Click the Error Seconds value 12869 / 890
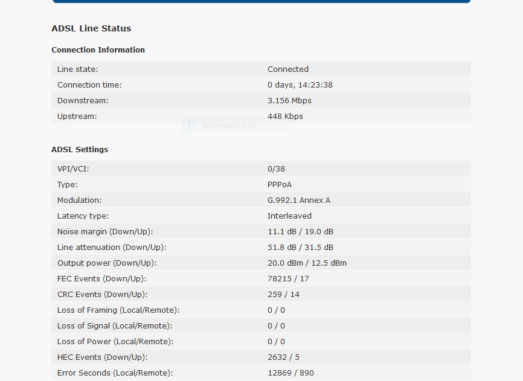This screenshot has width=523, height=381. click(x=290, y=373)
